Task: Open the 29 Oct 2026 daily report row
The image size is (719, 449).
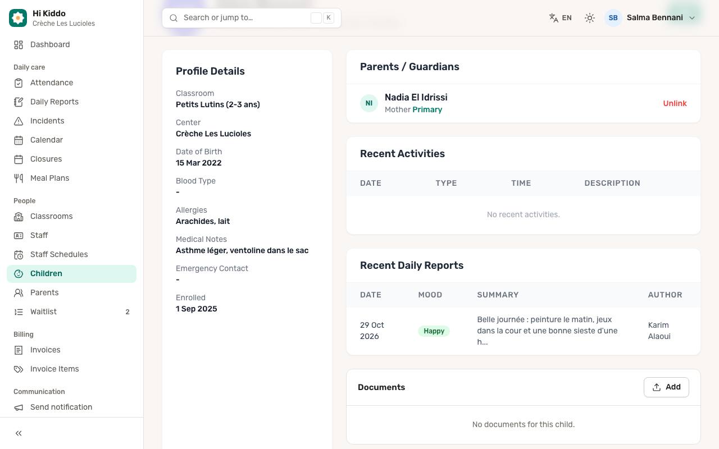Action: click(x=523, y=331)
